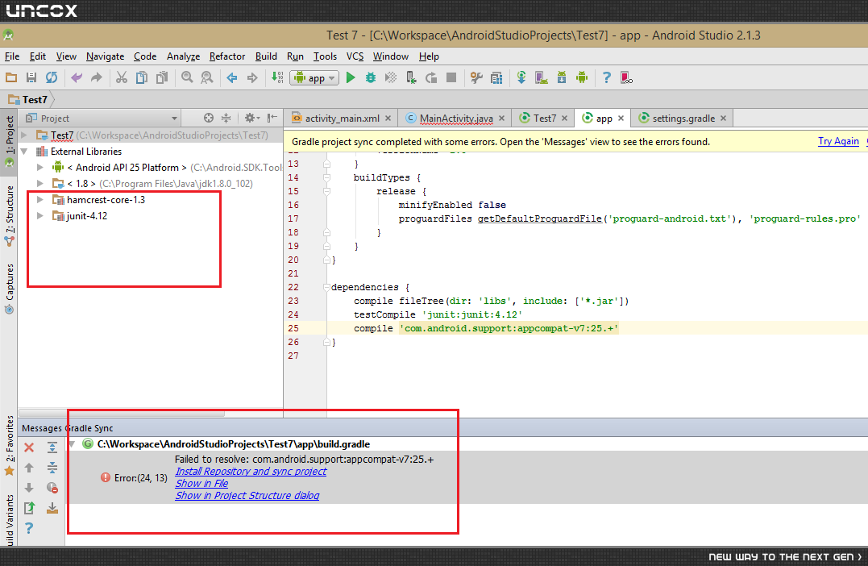Image resolution: width=868 pixels, height=566 pixels.
Task: Click Show in Project Structure dialog link
Action: pyautogui.click(x=247, y=496)
